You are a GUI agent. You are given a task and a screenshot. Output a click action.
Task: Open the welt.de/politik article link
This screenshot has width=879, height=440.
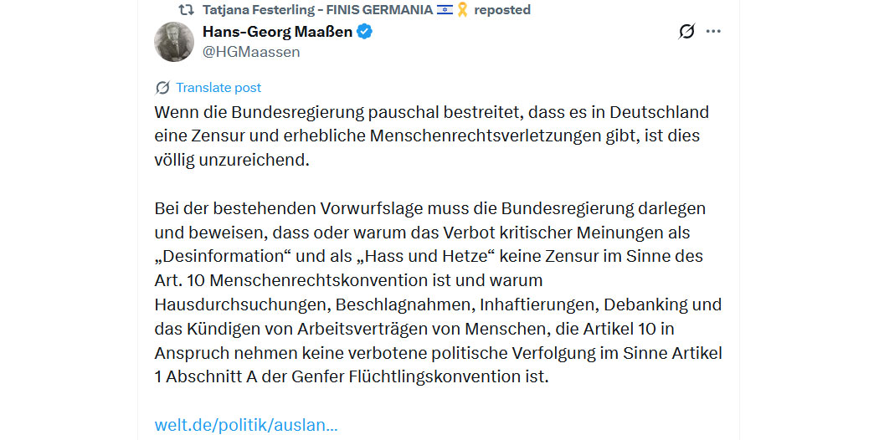click(x=246, y=425)
